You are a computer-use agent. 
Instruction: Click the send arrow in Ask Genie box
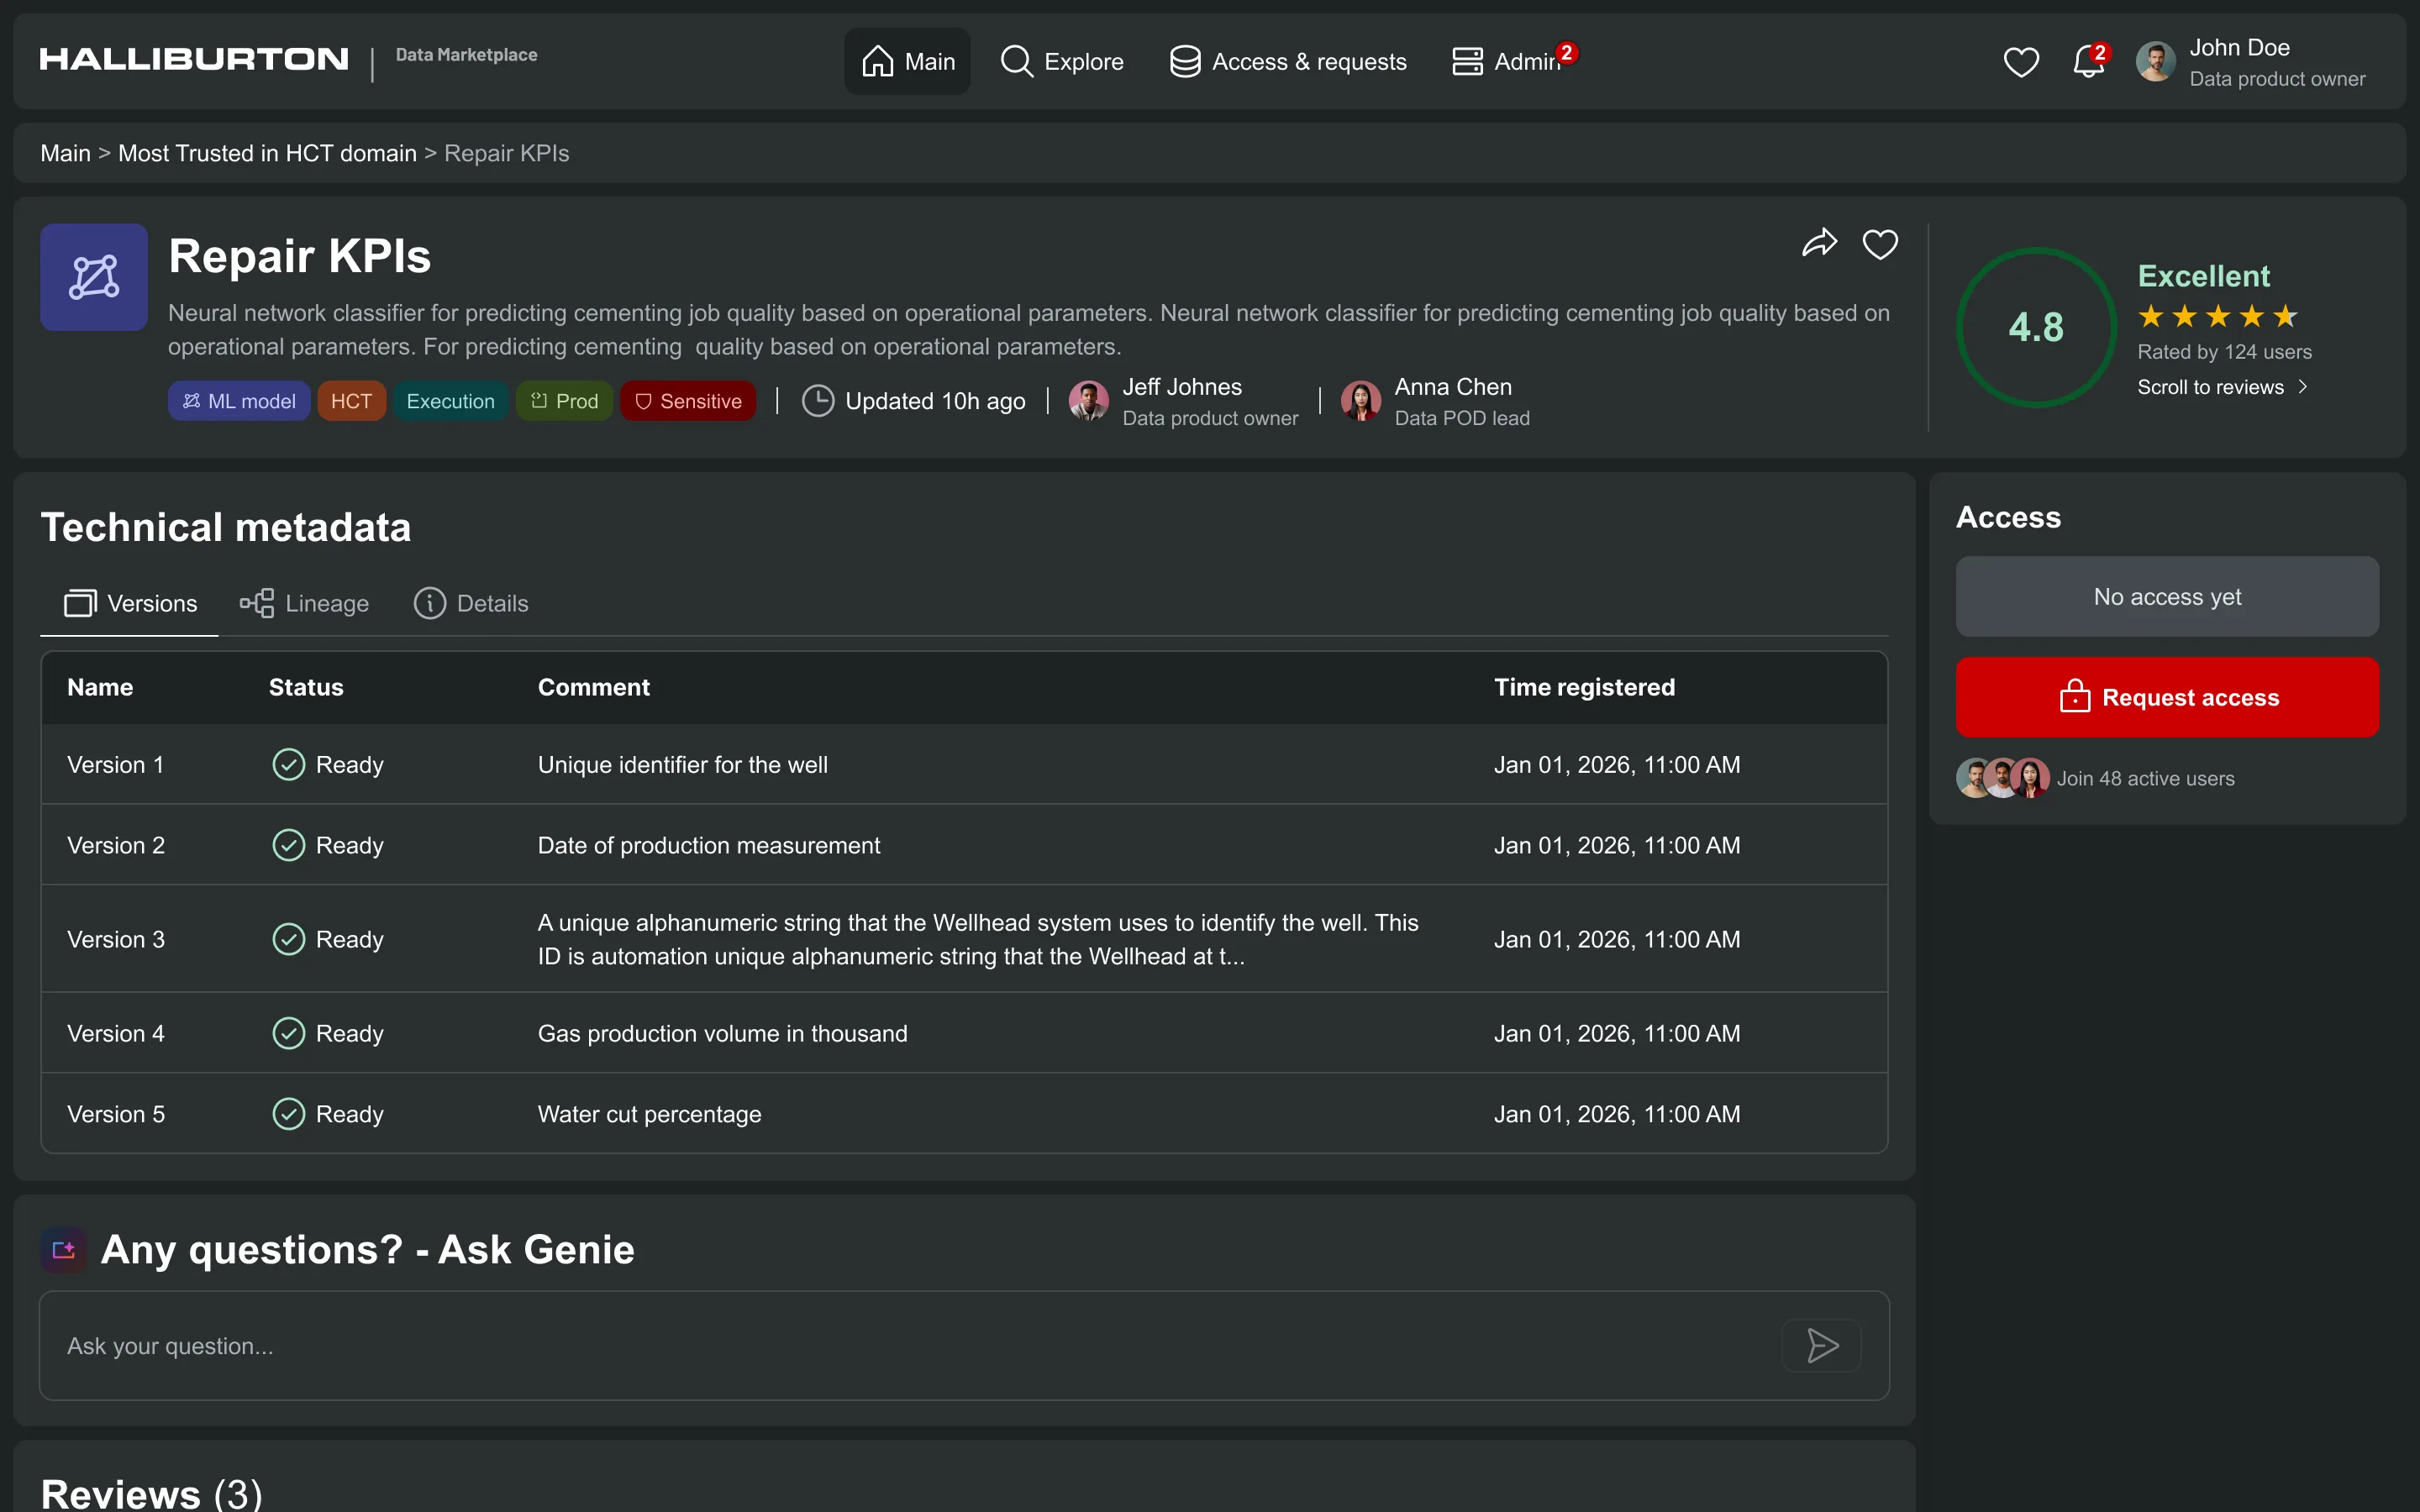click(x=1821, y=1345)
